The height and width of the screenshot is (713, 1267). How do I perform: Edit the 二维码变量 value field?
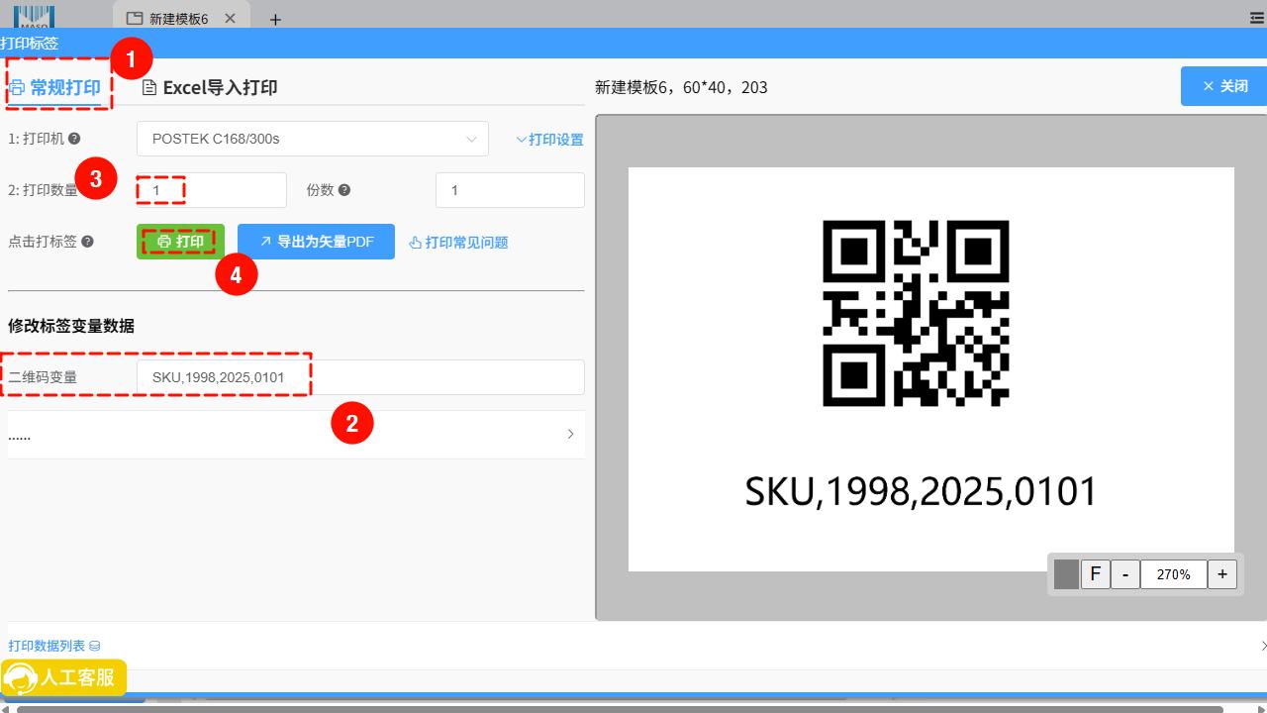pyautogui.click(x=360, y=377)
